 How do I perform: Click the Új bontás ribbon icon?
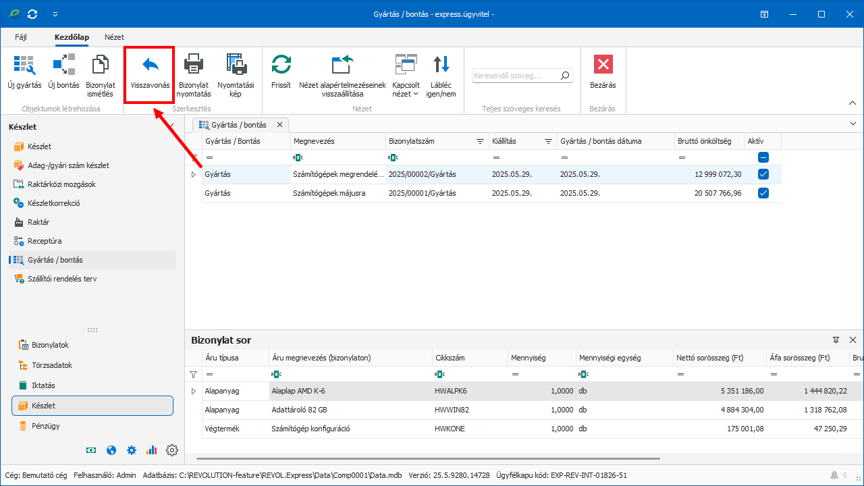coord(64,65)
